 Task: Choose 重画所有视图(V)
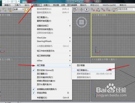coord(52,21)
